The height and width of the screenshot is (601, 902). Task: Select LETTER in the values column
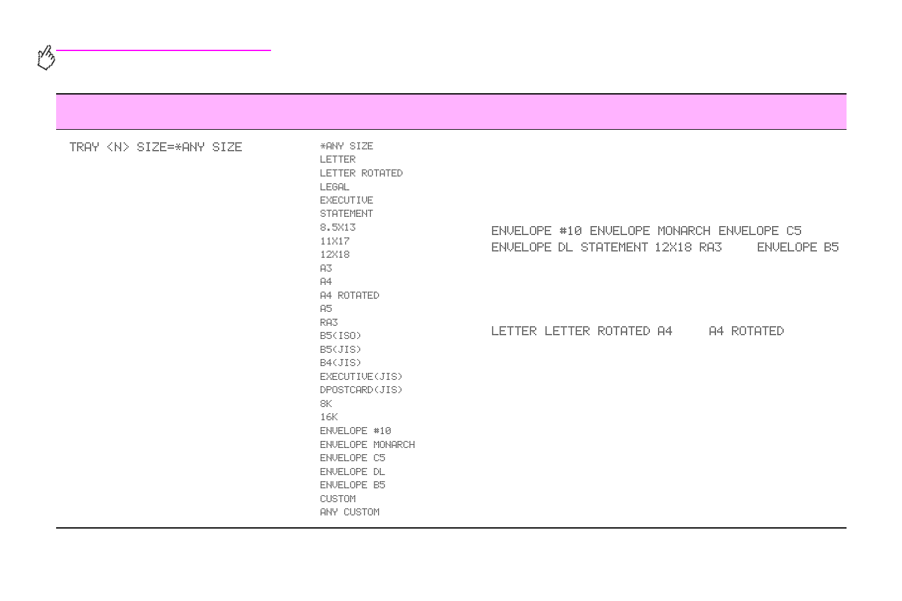(x=337, y=159)
